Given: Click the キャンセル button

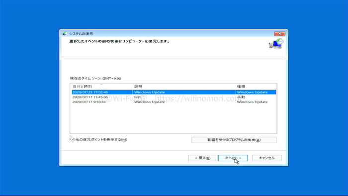Looking at the screenshot, I should (x=266, y=158).
